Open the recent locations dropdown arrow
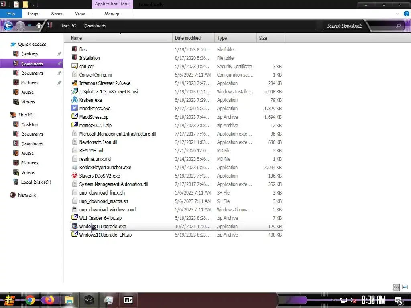The height and width of the screenshot is (308, 411). tap(29, 26)
